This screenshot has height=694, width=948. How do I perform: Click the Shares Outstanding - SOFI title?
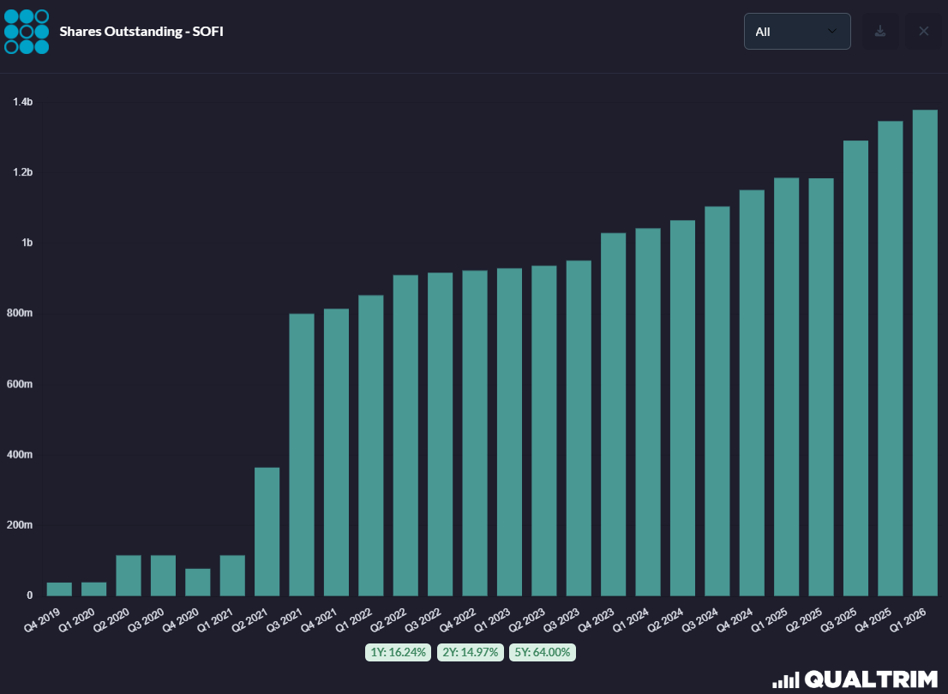point(141,32)
